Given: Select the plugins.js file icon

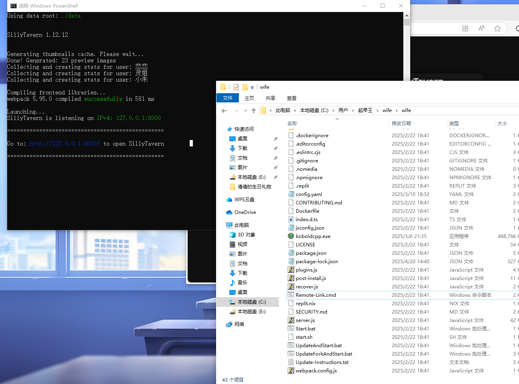Looking at the screenshot, I should tap(291, 270).
